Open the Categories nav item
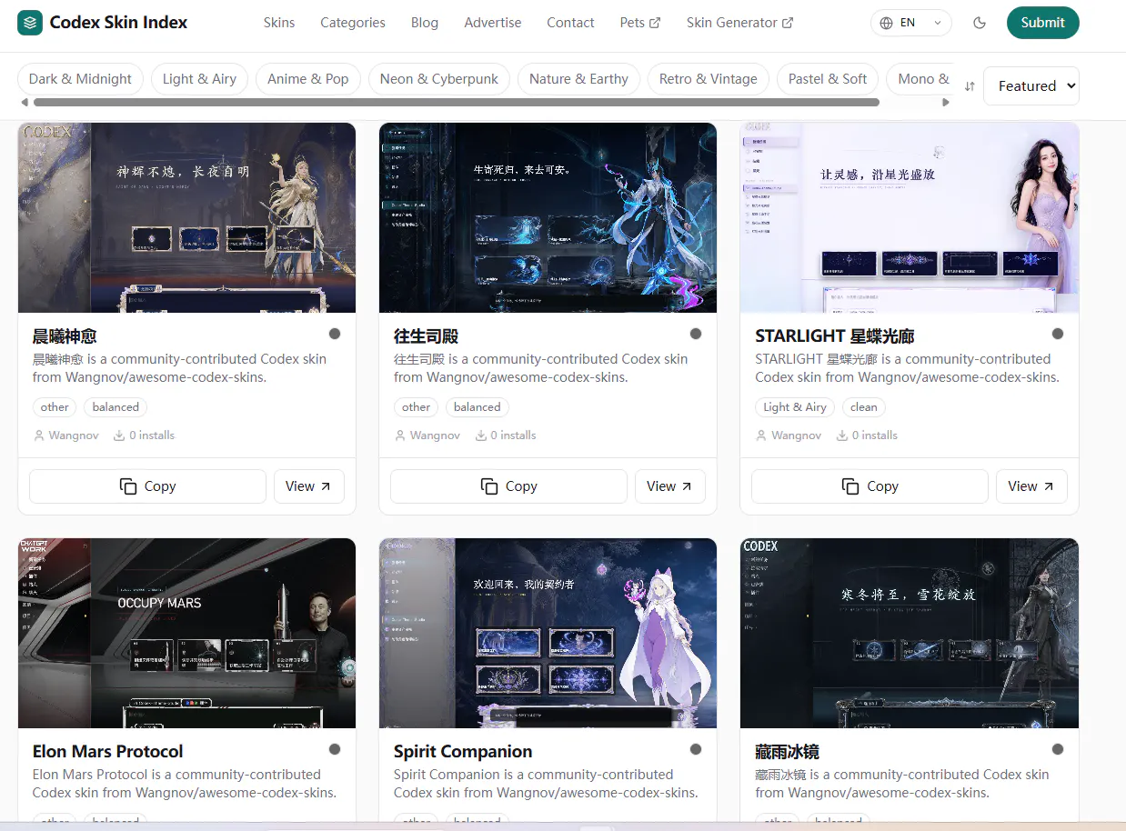The image size is (1126, 831). point(353,23)
